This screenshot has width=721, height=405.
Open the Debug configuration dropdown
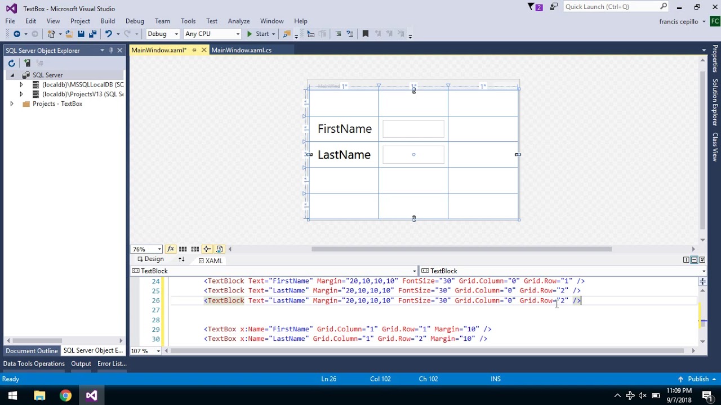(x=176, y=34)
